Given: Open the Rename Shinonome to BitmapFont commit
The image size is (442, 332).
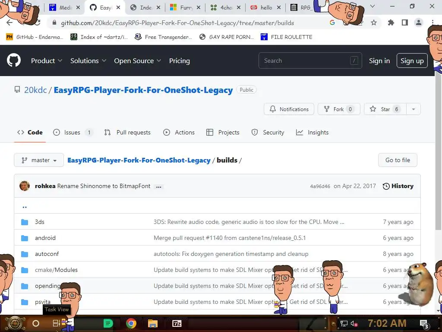Looking at the screenshot, I should click(104, 186).
